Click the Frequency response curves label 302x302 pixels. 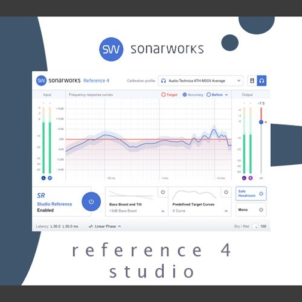(91, 95)
